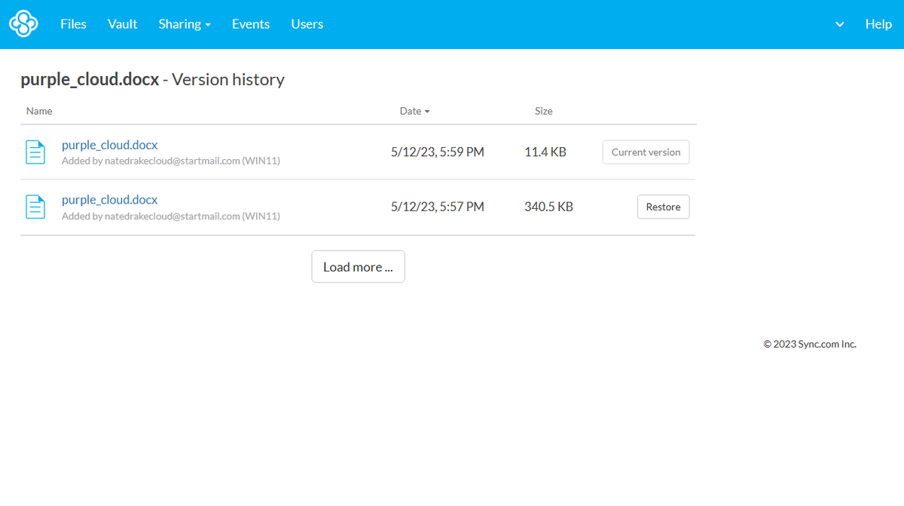Click the Size column header

(543, 111)
